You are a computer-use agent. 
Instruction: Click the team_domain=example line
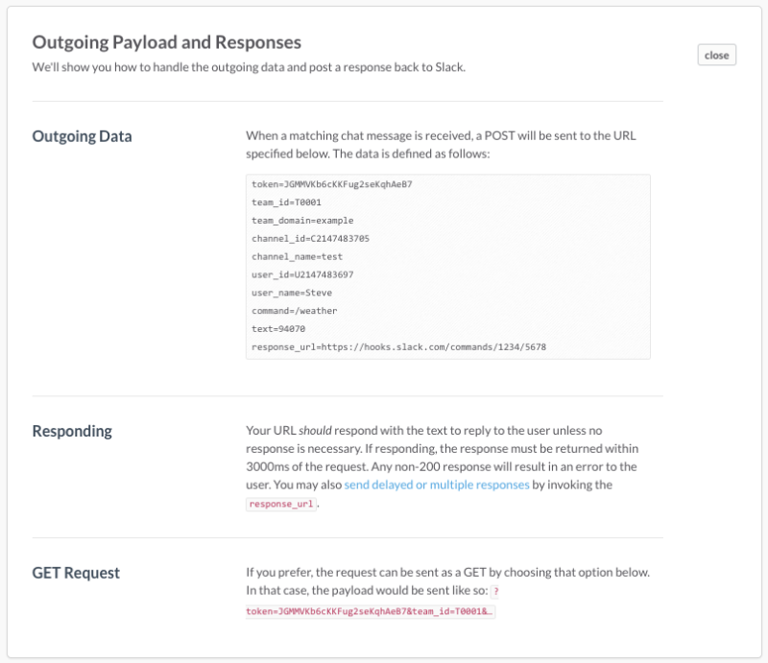pyautogui.click(x=302, y=221)
